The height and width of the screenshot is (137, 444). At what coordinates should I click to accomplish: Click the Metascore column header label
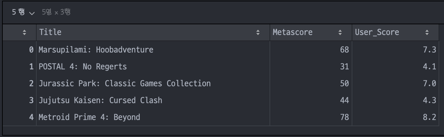click(x=293, y=32)
